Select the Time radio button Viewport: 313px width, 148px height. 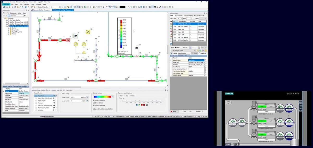click(130, 96)
